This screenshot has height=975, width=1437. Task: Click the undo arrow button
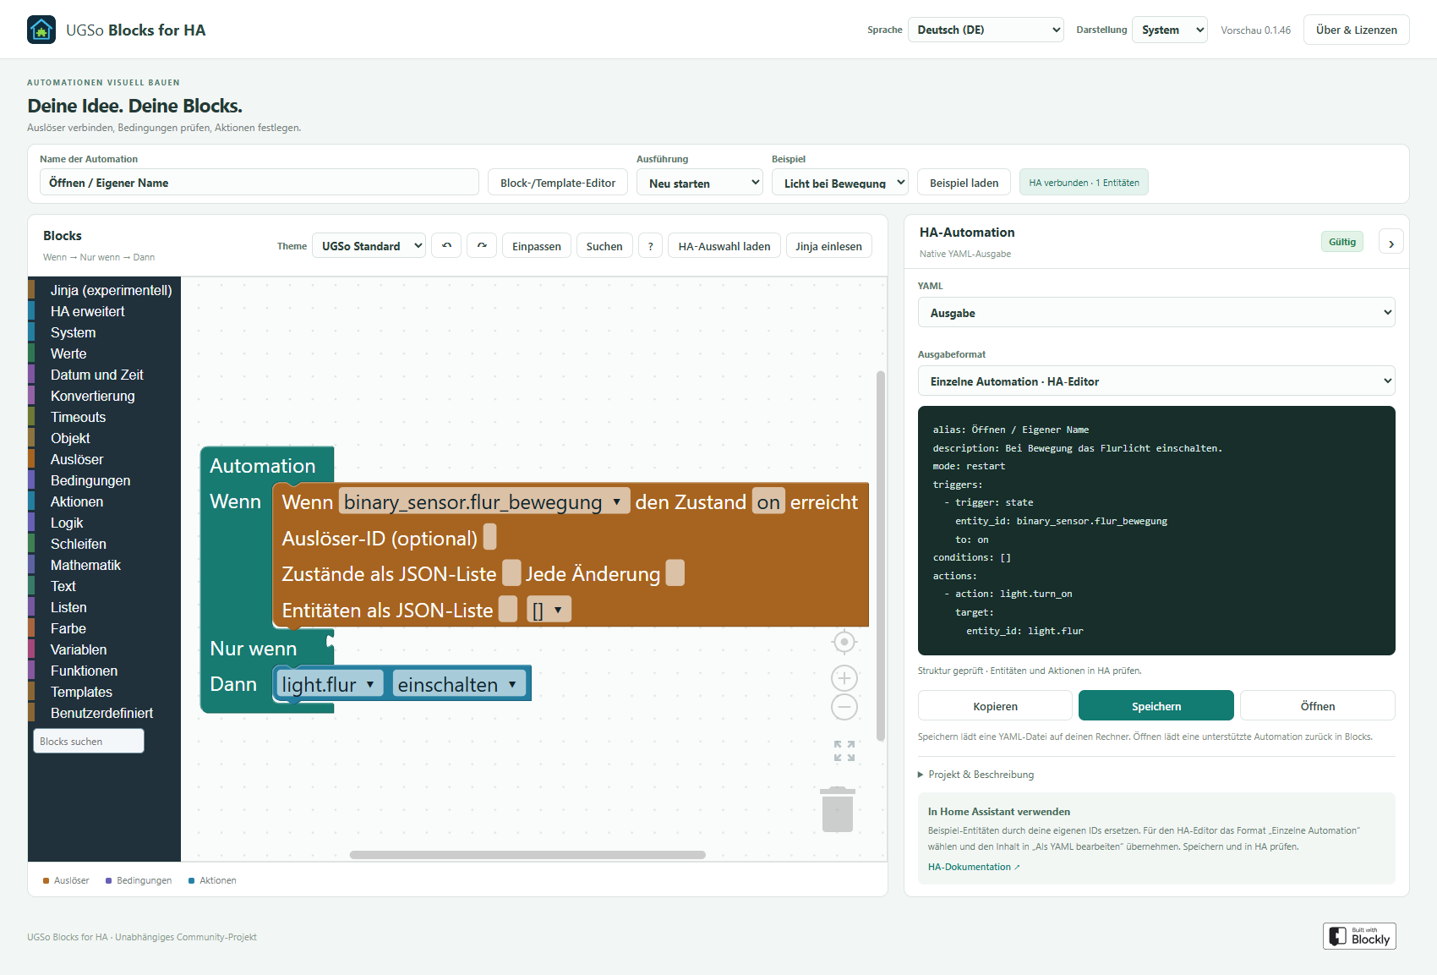click(446, 245)
